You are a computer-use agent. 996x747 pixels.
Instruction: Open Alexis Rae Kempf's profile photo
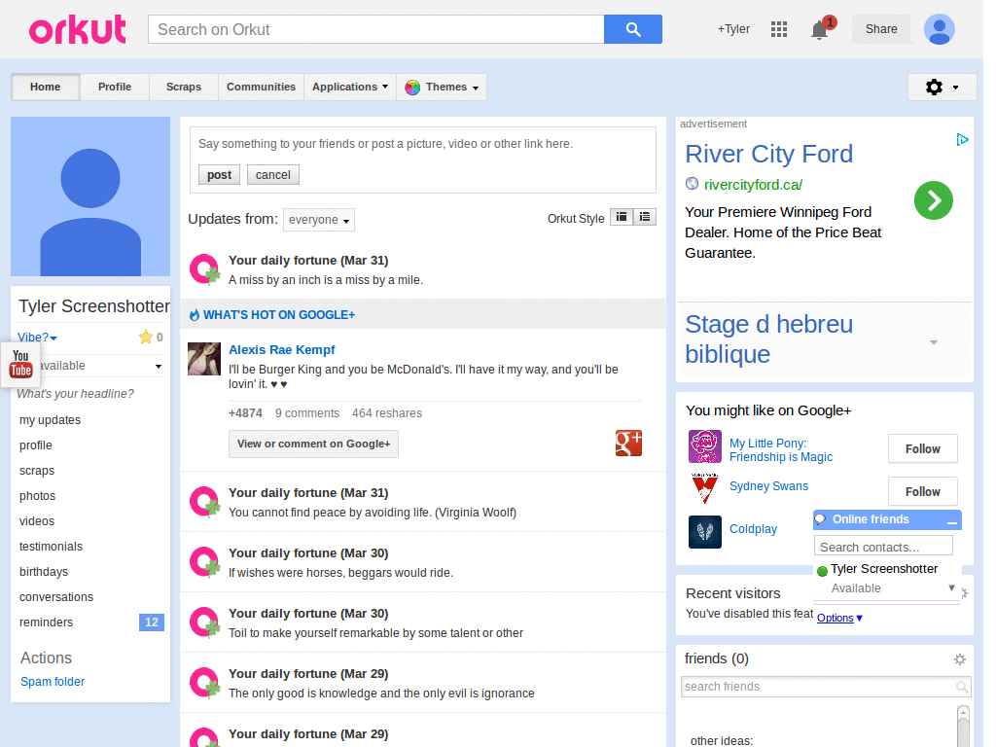(x=204, y=359)
